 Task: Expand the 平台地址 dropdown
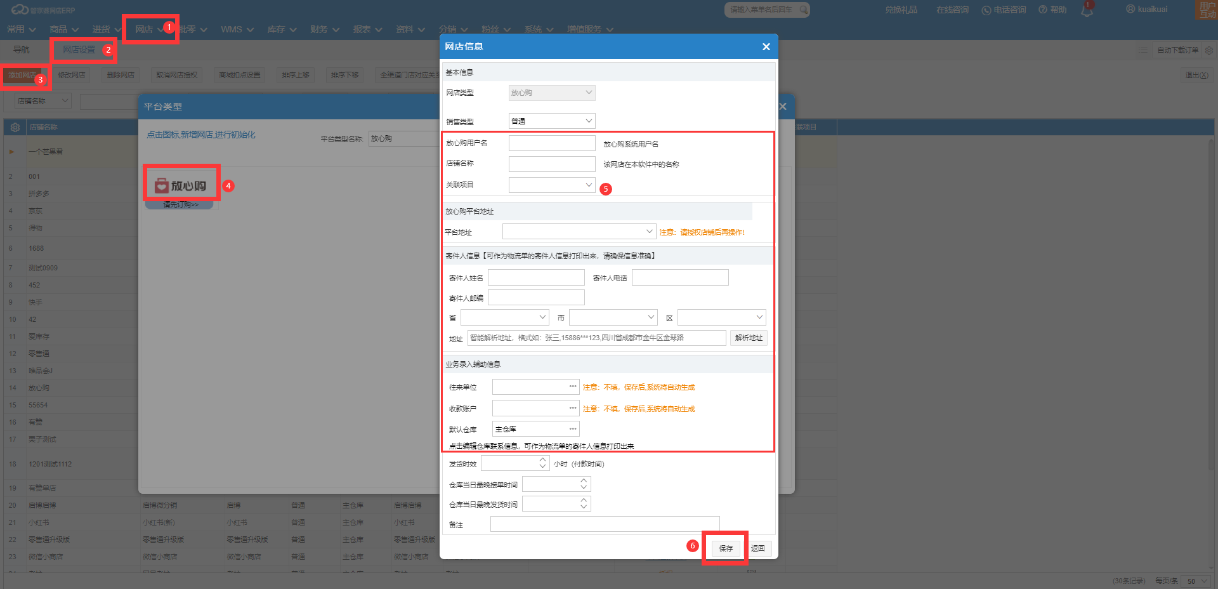579,231
